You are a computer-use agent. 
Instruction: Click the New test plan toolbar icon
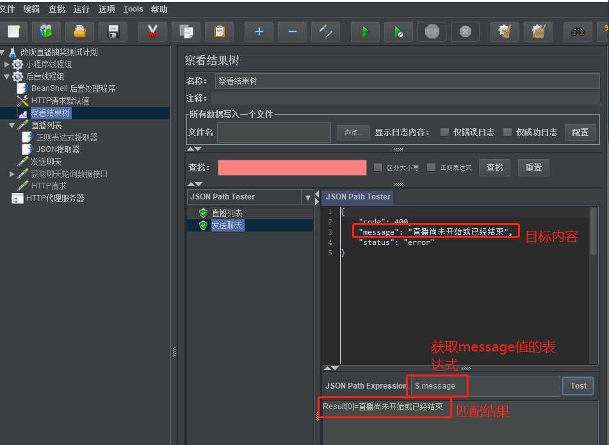click(13, 31)
